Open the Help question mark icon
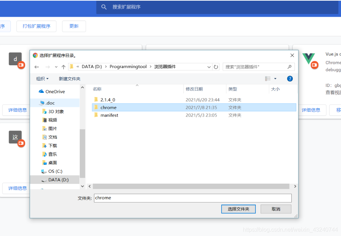The image size is (341, 236). click(x=290, y=79)
